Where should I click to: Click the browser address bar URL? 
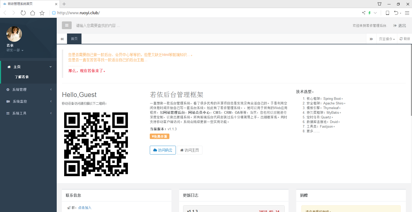pos(78,13)
